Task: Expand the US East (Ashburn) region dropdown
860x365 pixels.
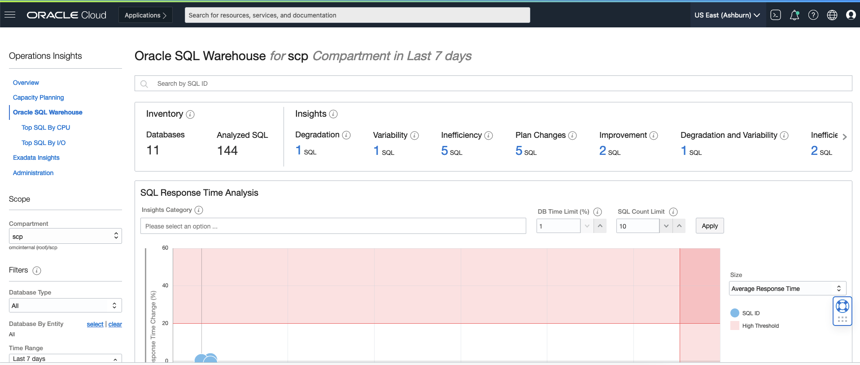Action: point(727,15)
